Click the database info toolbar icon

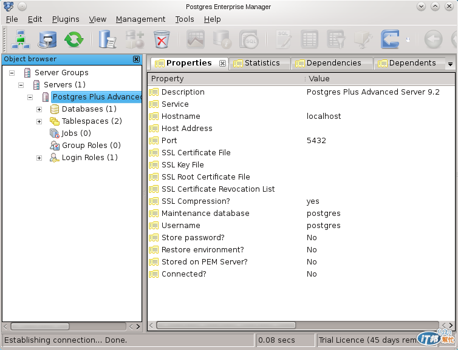pyautogui.click(x=222, y=39)
